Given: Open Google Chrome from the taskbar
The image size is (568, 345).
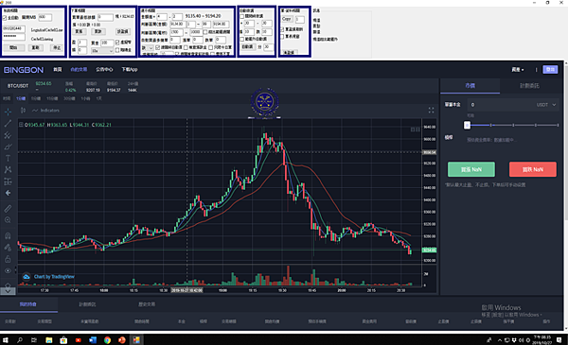Looking at the screenshot, I should 107,340.
